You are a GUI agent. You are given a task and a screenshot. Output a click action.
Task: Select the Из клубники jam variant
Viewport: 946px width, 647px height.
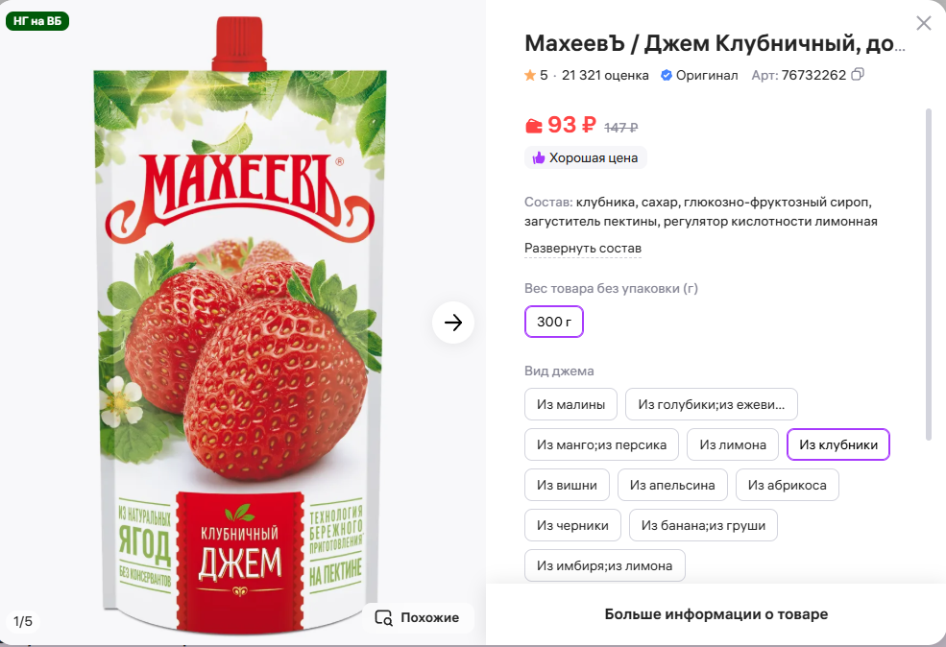(x=837, y=444)
